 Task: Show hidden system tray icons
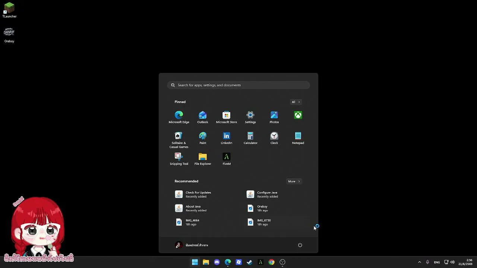(x=420, y=262)
